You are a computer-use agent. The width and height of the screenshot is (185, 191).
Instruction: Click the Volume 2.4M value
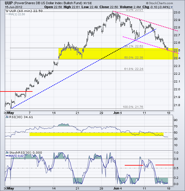(130, 7)
